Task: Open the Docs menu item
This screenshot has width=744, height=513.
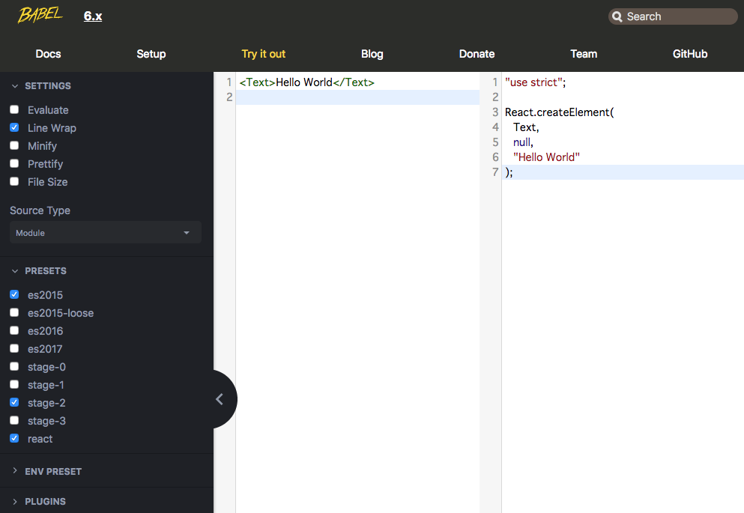Action: tap(48, 53)
